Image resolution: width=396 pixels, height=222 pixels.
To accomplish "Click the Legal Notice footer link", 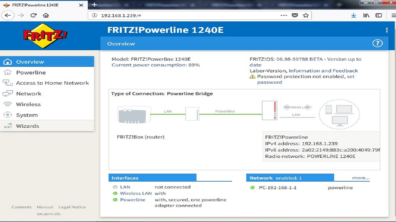I will click(x=72, y=207).
